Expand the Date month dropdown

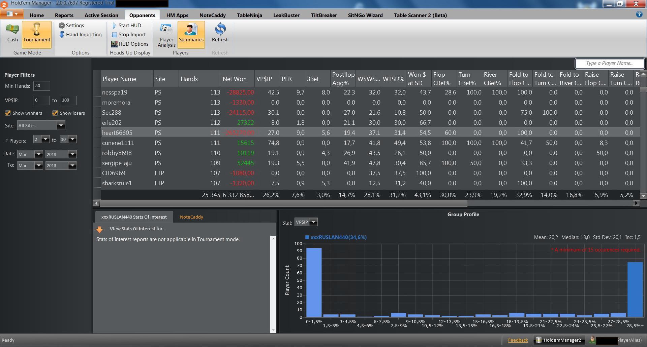[39, 154]
